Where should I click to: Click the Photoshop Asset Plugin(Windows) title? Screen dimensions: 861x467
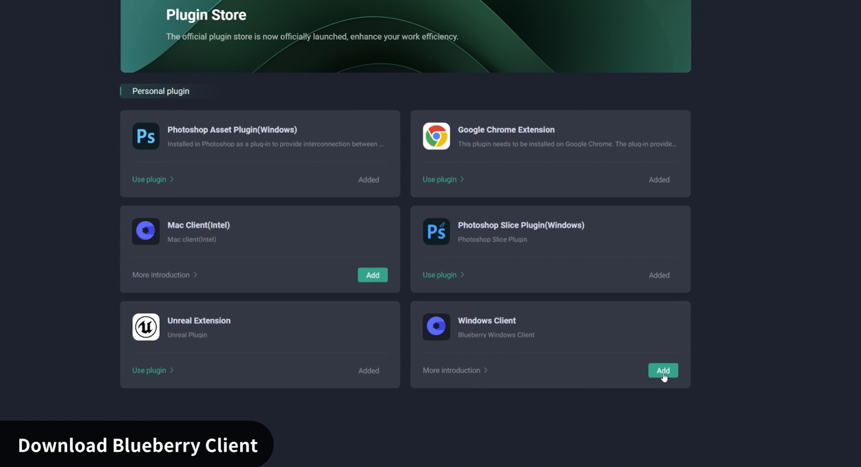tap(232, 130)
